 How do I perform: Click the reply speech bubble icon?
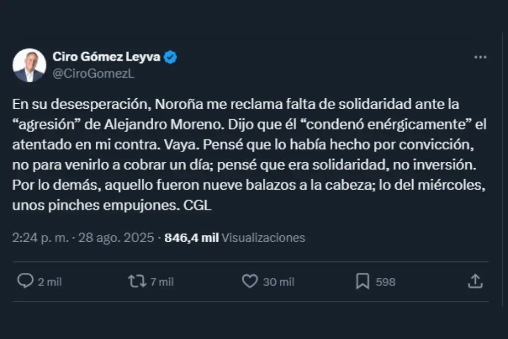[x=25, y=281]
